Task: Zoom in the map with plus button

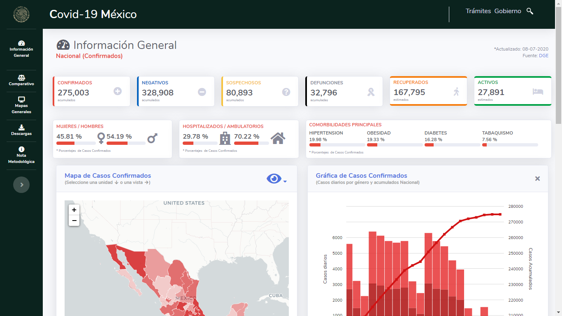Action: coord(74,210)
